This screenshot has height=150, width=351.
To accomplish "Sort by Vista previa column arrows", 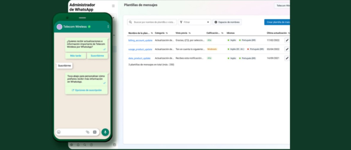I will coord(190,33).
